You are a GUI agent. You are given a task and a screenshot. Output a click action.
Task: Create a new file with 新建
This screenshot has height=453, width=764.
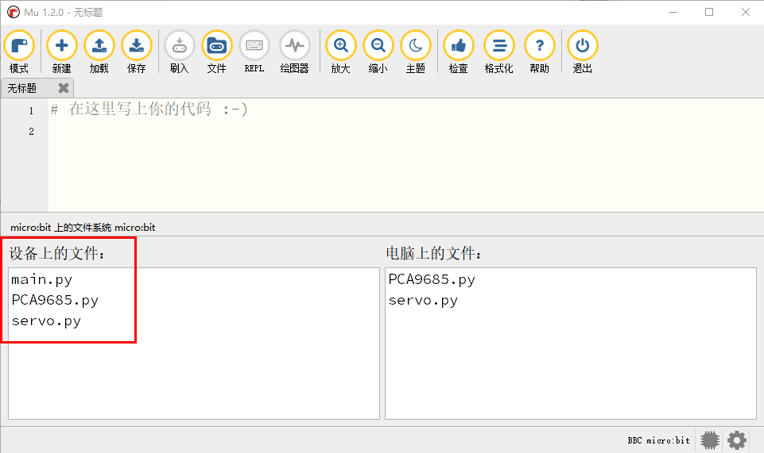[x=62, y=52]
